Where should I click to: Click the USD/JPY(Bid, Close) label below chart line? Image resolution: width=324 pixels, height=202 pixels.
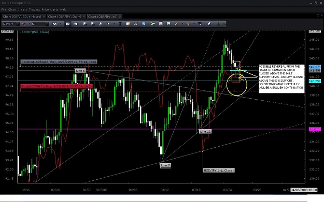pyautogui.click(x=219, y=170)
